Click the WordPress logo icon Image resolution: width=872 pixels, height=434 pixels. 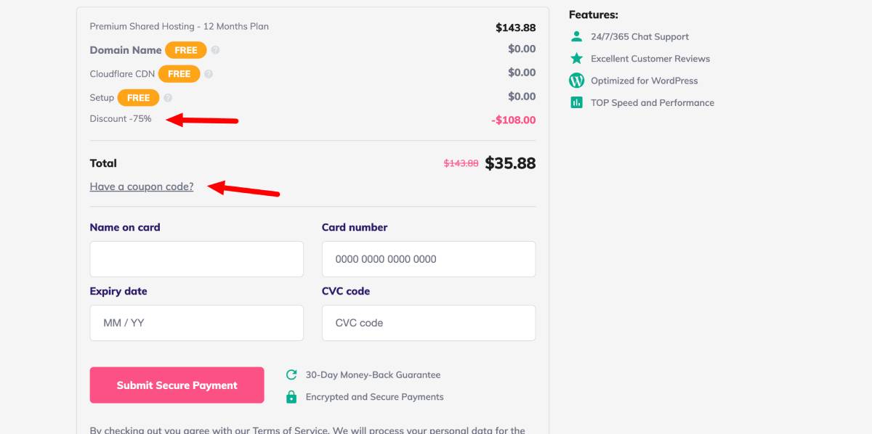tap(576, 81)
